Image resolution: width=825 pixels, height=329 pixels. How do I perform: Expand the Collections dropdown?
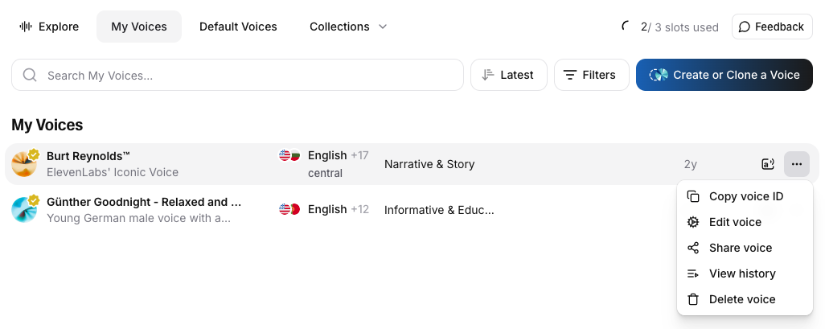point(348,27)
